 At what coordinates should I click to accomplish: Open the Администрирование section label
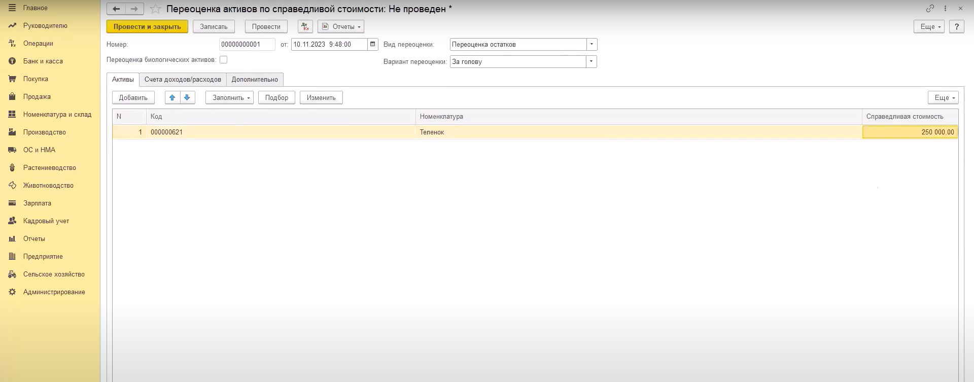coord(54,292)
